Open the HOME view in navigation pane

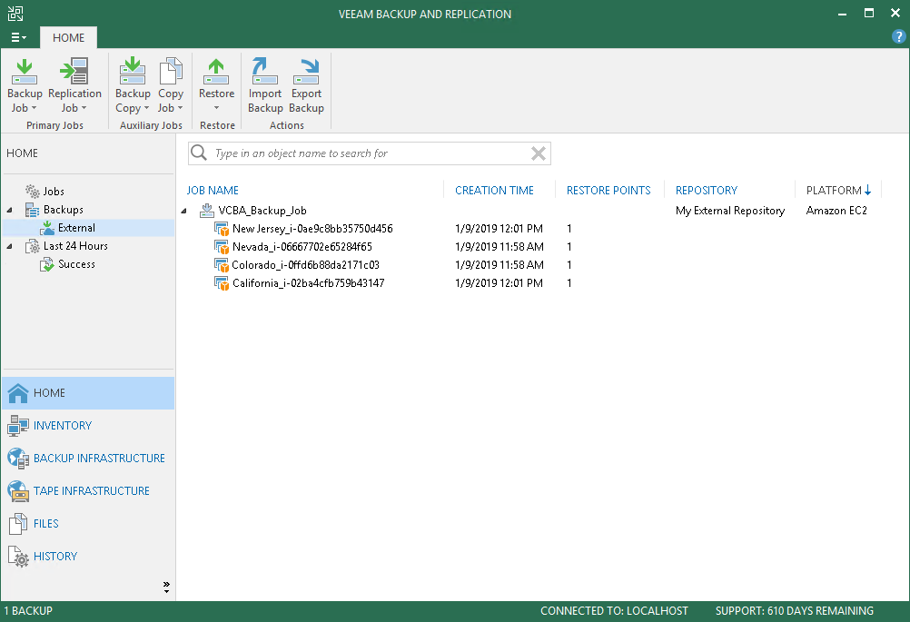tap(88, 393)
